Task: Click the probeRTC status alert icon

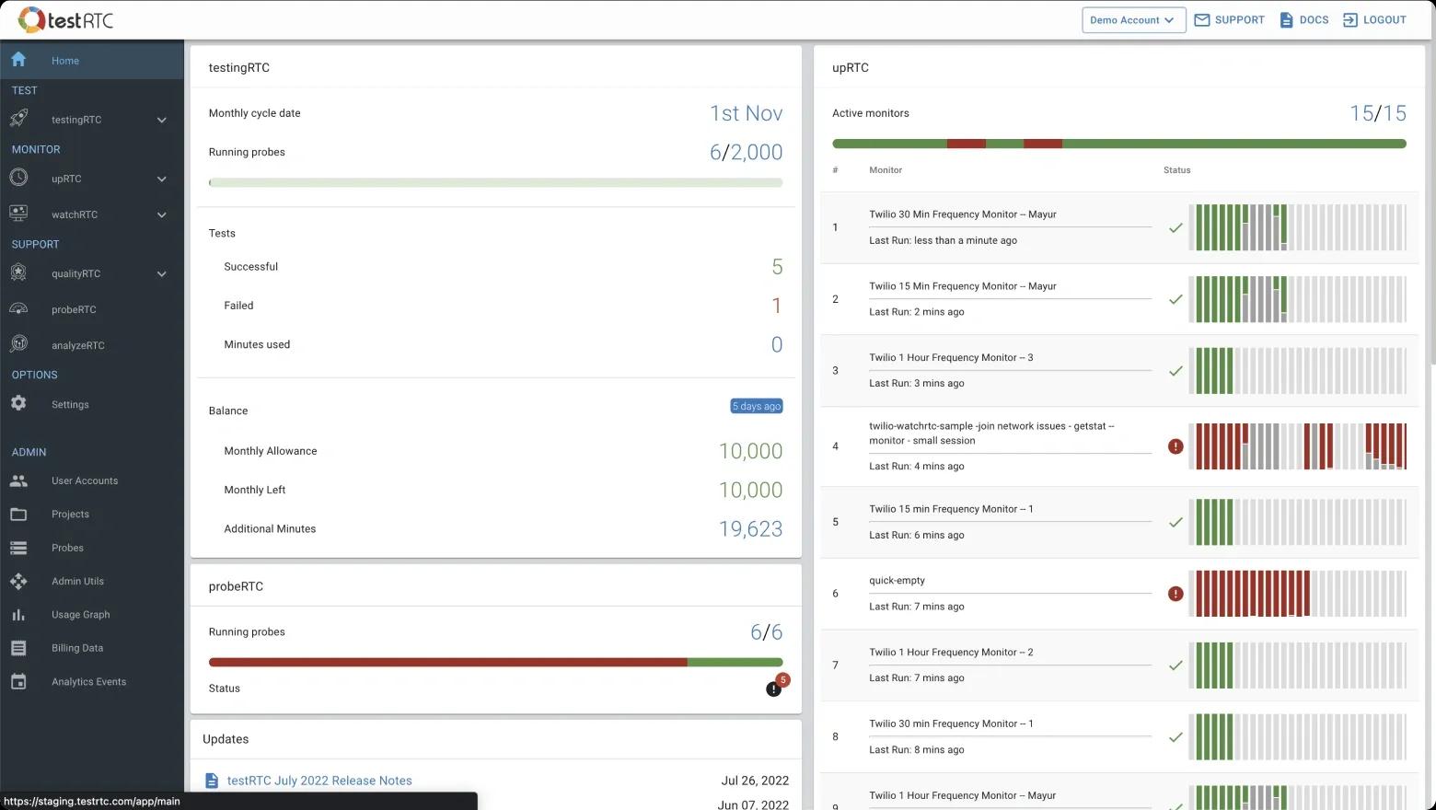Action: (x=773, y=688)
